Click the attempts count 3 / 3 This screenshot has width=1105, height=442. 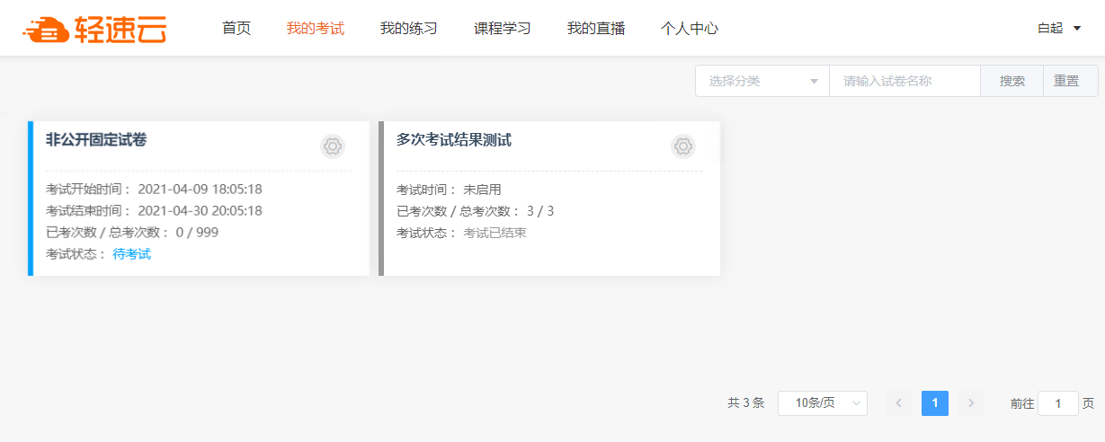pos(540,211)
